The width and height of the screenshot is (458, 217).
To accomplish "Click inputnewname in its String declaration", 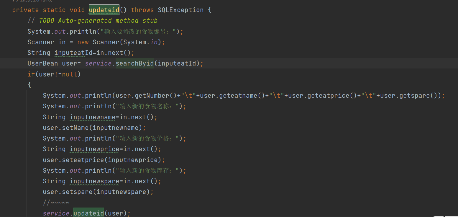I will pos(93,117).
